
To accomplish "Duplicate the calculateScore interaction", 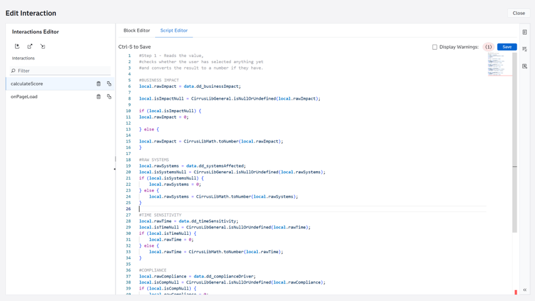I will (109, 84).
